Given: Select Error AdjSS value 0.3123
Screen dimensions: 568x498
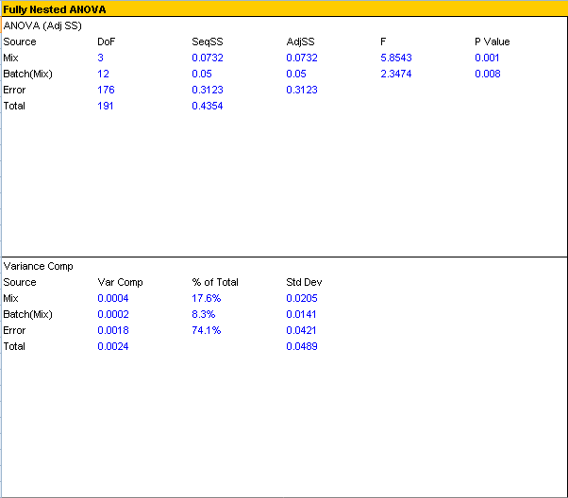Looking at the screenshot, I should tap(302, 90).
